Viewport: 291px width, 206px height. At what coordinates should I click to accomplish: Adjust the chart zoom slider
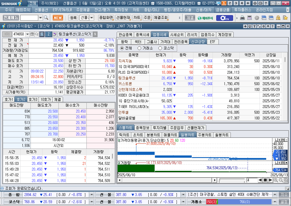coord(232,180)
